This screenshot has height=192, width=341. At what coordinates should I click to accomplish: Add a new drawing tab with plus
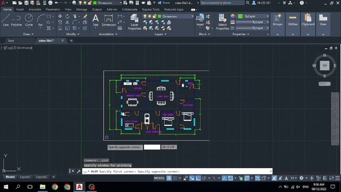pyautogui.click(x=71, y=41)
